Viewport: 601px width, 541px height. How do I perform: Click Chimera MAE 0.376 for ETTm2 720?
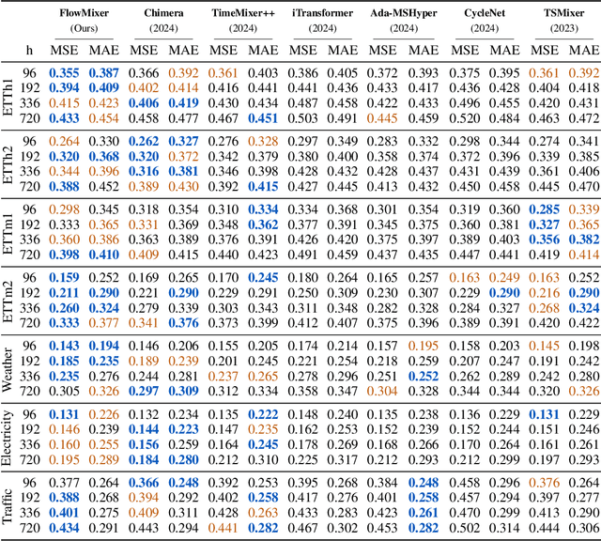(184, 323)
